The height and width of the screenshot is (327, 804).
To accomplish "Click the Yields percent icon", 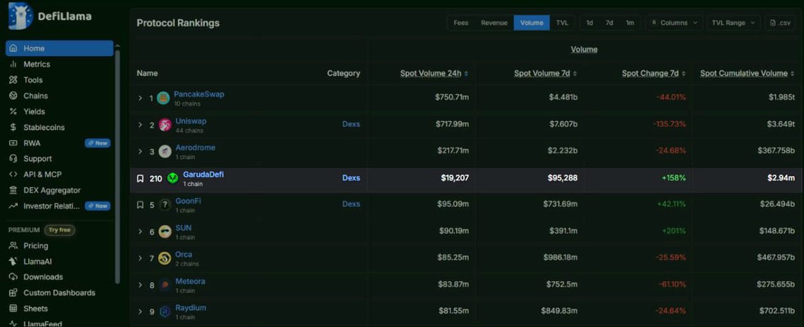I will point(13,111).
